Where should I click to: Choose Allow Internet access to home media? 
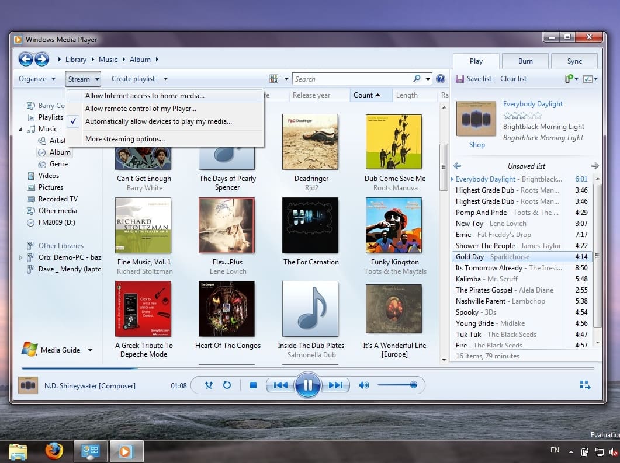[x=145, y=96]
